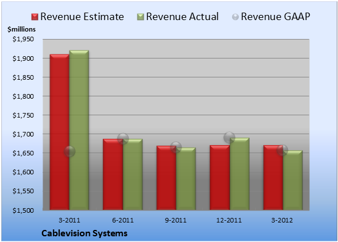Click the $1,950 axis value
The image size is (338, 242).
[x=23, y=39]
